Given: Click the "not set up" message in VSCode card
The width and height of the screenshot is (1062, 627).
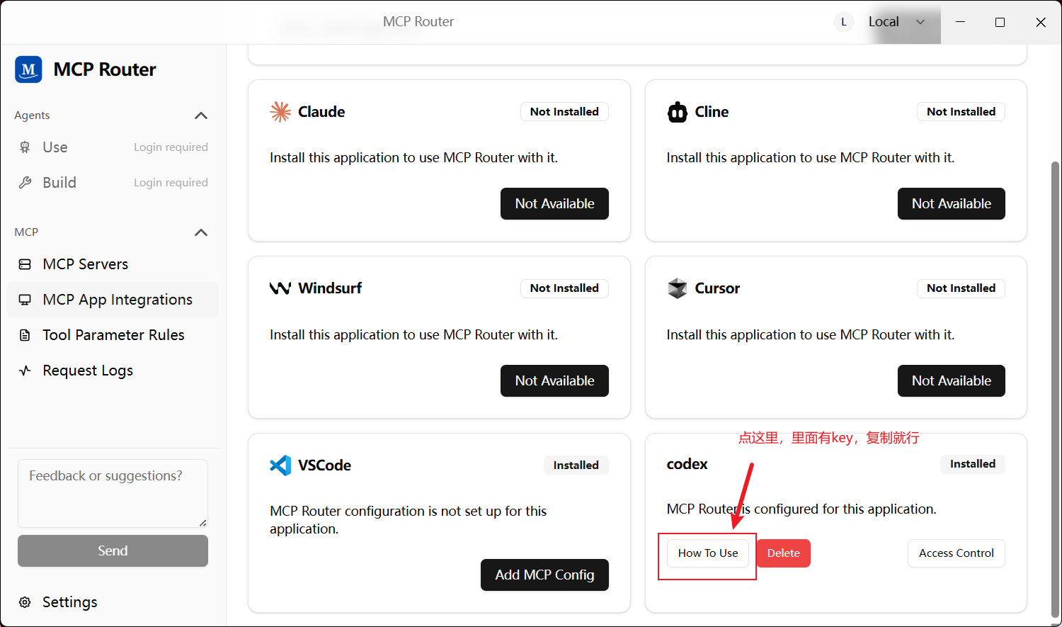Looking at the screenshot, I should tap(409, 520).
